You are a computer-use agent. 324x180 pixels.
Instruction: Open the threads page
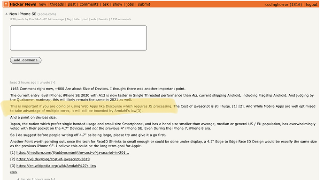[57, 4]
